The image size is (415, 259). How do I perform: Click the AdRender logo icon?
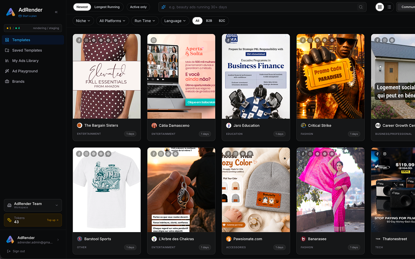[x=11, y=12]
